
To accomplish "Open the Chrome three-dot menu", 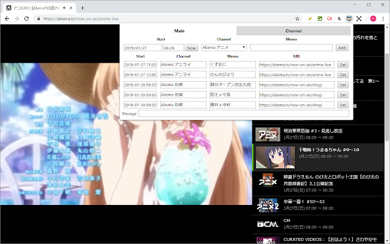I will pos(383,19).
